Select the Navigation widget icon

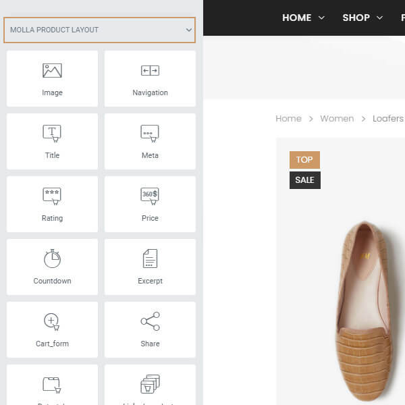tap(150, 71)
